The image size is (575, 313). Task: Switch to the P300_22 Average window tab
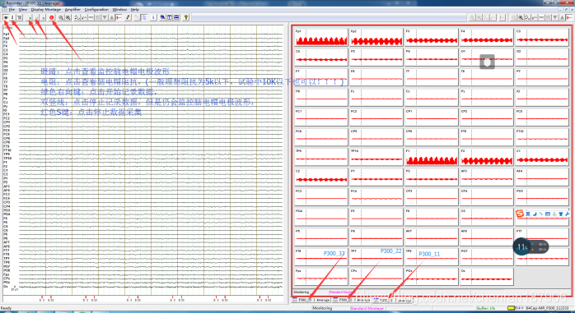351,300
